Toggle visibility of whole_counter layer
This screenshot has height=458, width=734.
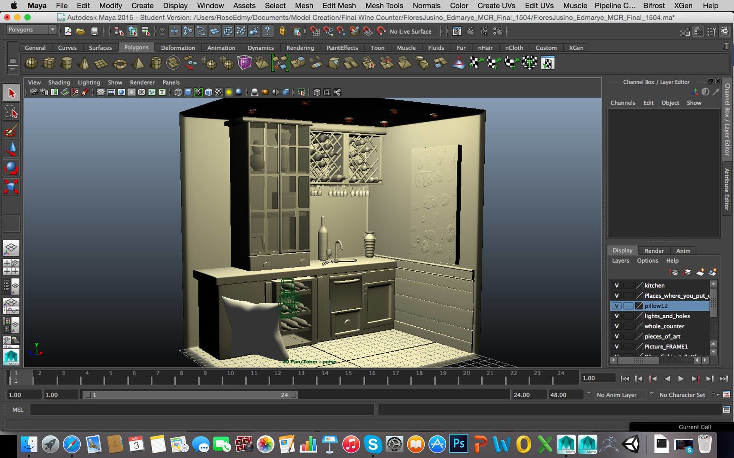(x=616, y=326)
